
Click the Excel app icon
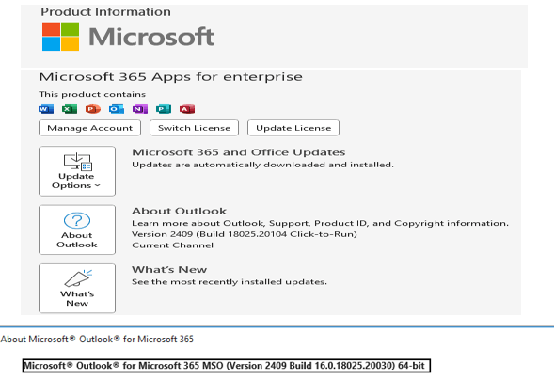click(x=70, y=109)
